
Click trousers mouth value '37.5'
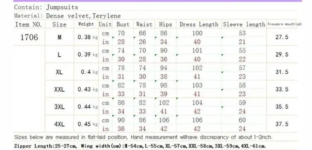282,124
